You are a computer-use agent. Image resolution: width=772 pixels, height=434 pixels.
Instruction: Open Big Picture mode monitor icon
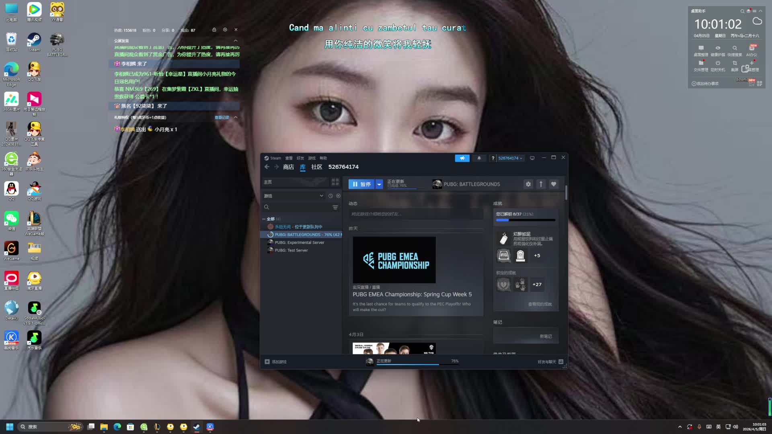click(x=532, y=158)
